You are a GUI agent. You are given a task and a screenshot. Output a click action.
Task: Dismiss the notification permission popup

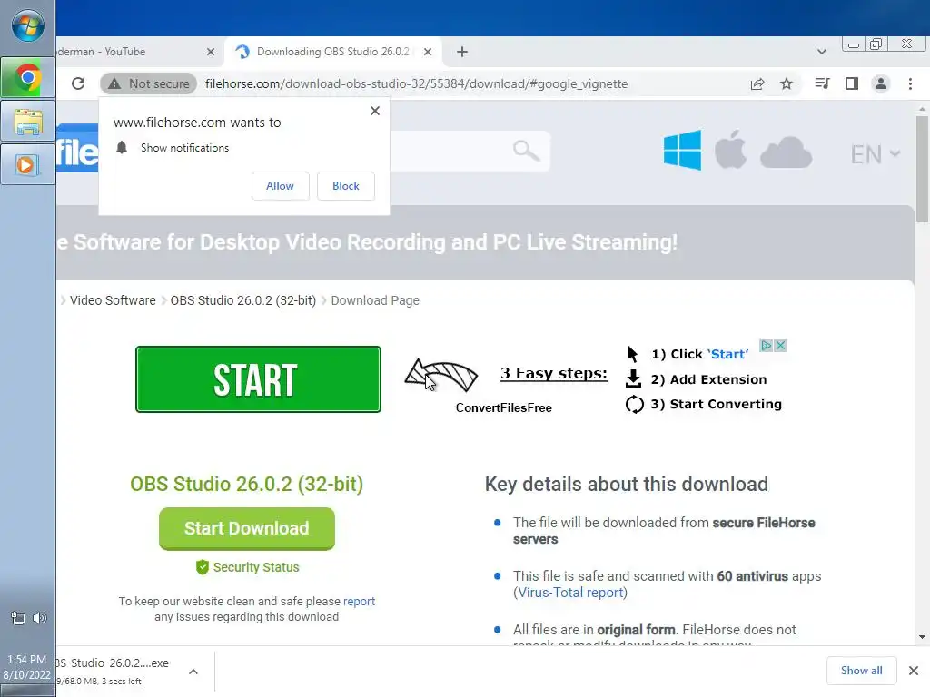[x=375, y=111]
